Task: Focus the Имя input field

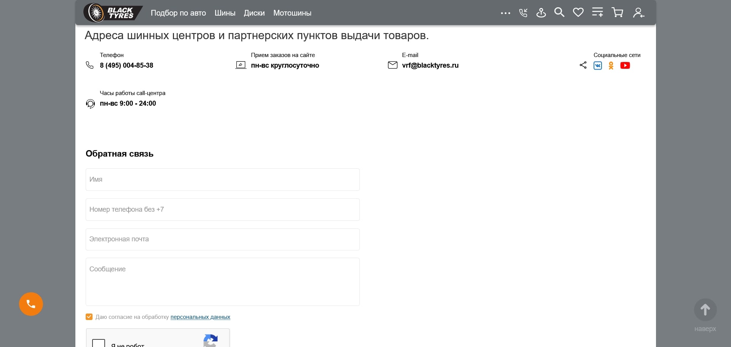Action: pyautogui.click(x=222, y=179)
